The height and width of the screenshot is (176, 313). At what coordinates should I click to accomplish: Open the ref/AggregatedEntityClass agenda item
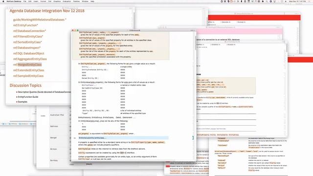tap(30, 59)
